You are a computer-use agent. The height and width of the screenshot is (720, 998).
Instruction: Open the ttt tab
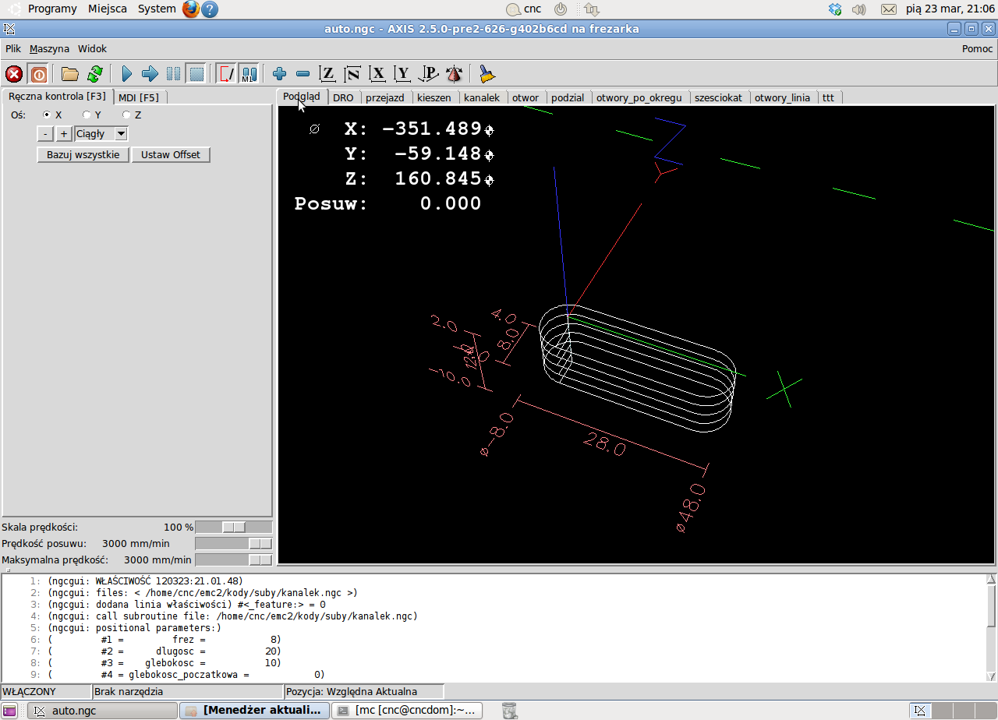click(x=828, y=97)
